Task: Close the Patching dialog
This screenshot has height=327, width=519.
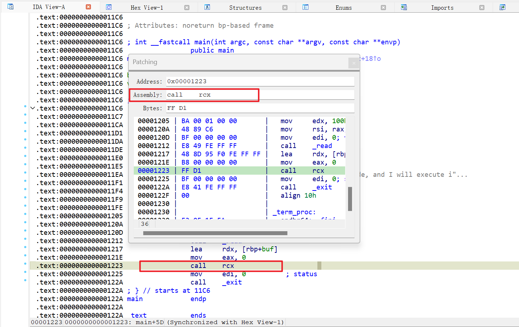Action: tap(353, 63)
